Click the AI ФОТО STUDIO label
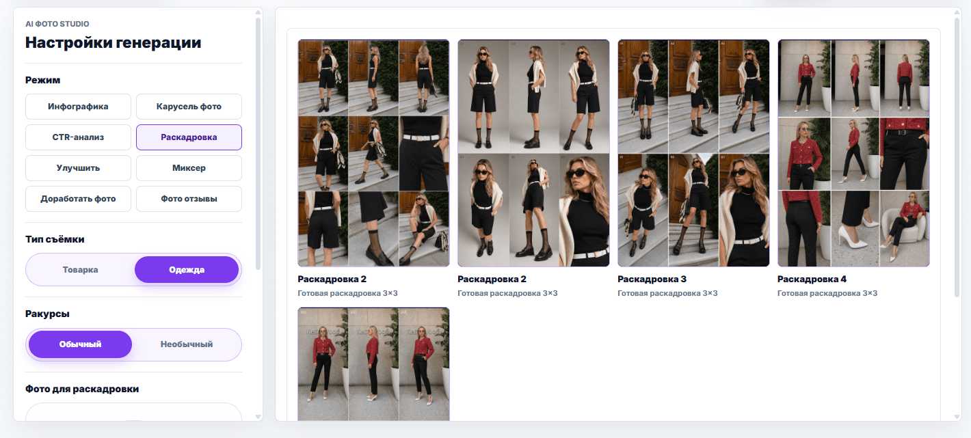The height and width of the screenshot is (438, 971). pyautogui.click(x=57, y=24)
